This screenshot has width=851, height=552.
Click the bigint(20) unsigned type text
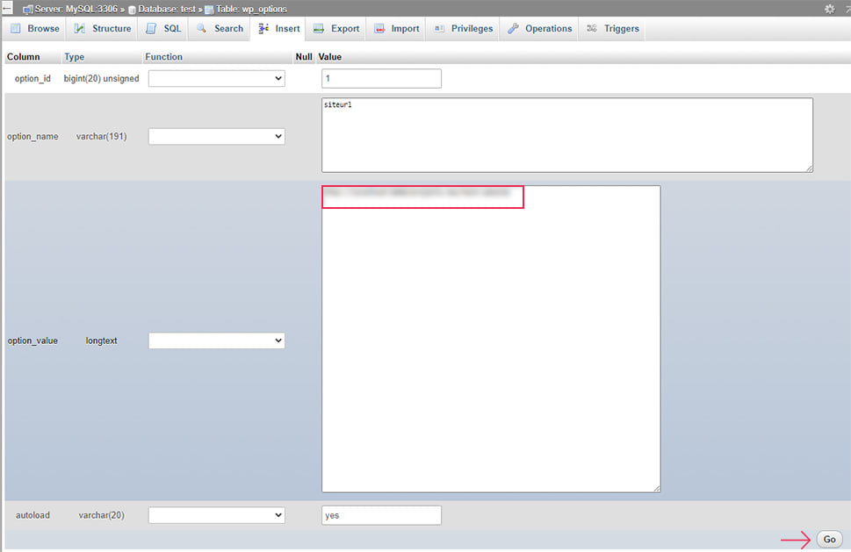pos(102,79)
